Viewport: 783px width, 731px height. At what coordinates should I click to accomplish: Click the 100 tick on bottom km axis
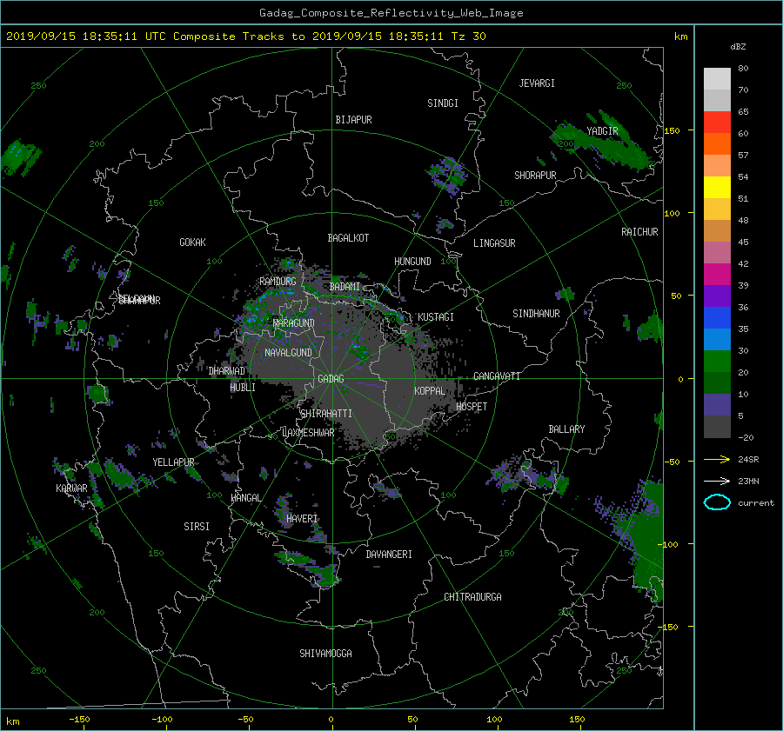(494, 720)
